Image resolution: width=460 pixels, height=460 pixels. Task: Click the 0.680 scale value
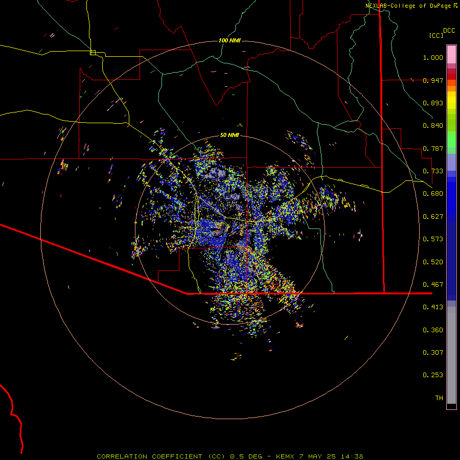click(x=433, y=194)
